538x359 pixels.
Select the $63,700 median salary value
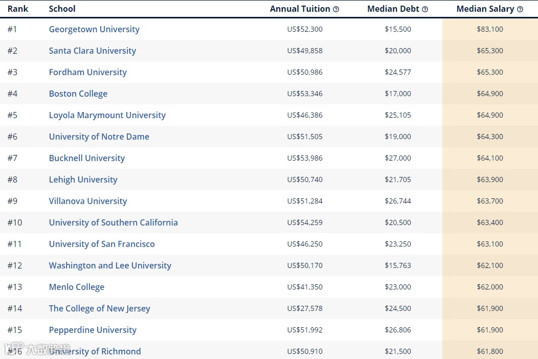490,201
